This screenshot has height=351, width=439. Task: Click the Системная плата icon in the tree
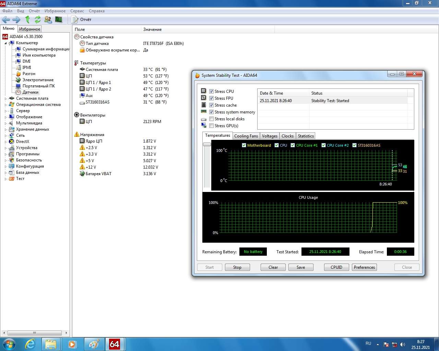tap(12, 98)
